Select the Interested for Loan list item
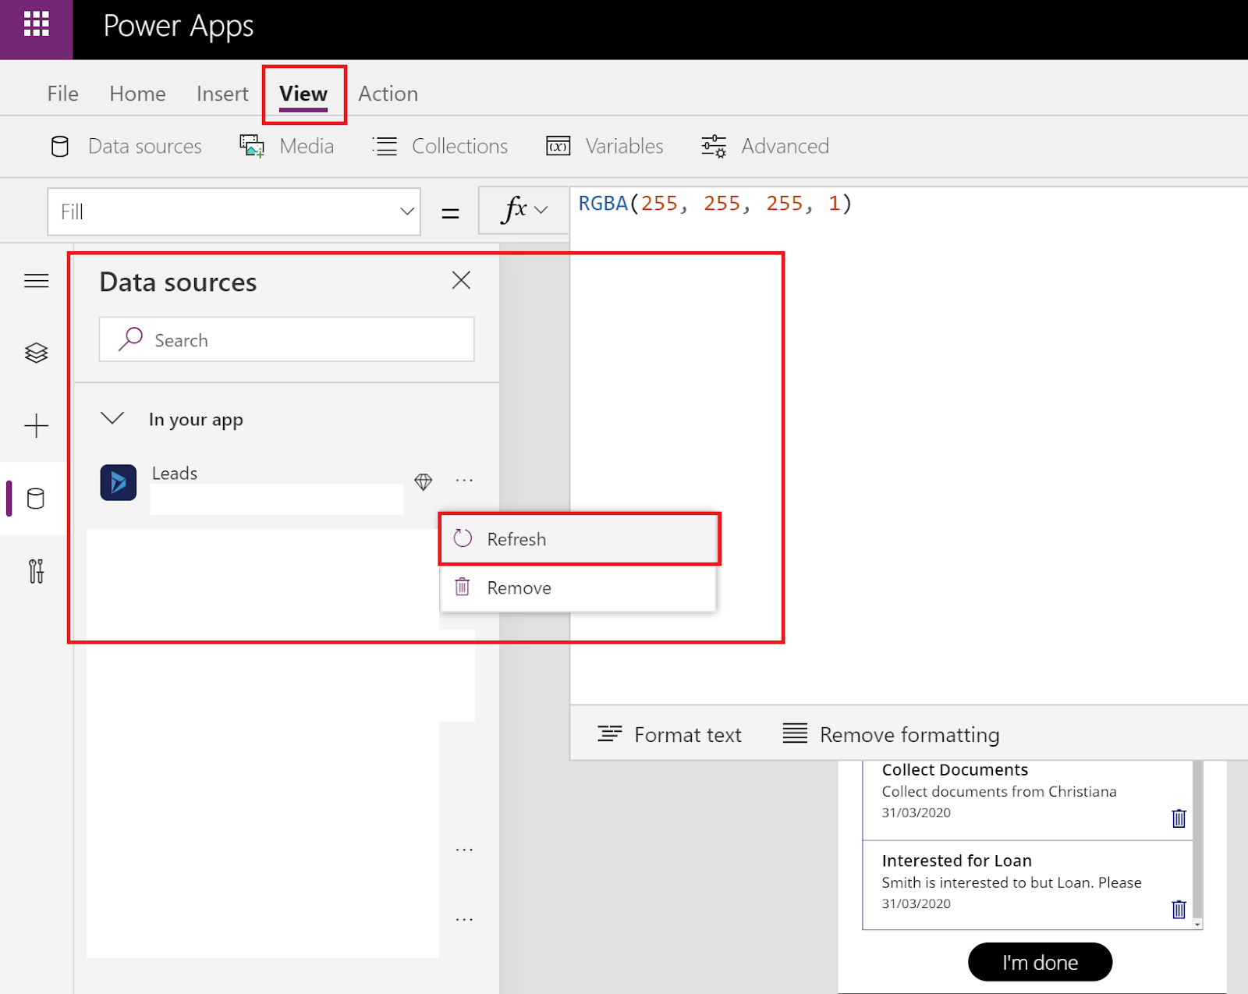This screenshot has height=994, width=1248. pos(1027,885)
